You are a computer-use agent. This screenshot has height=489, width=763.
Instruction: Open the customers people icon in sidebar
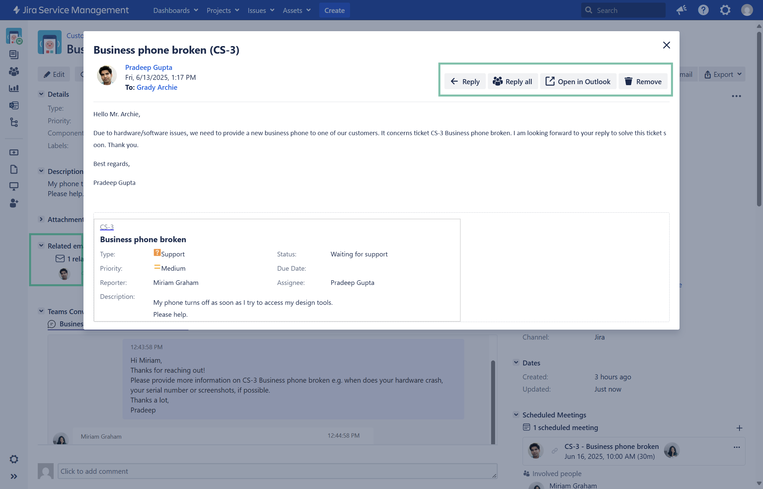coord(14,71)
